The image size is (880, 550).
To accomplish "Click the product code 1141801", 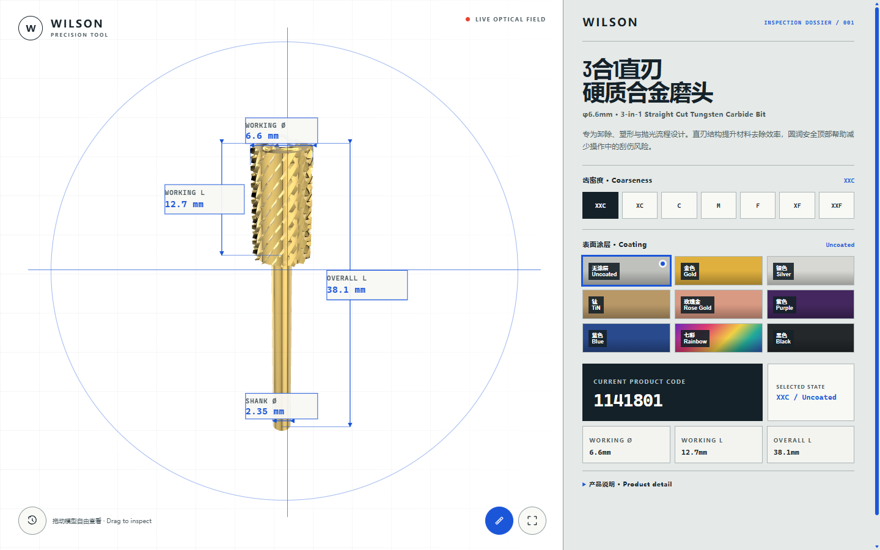I will tap(628, 400).
